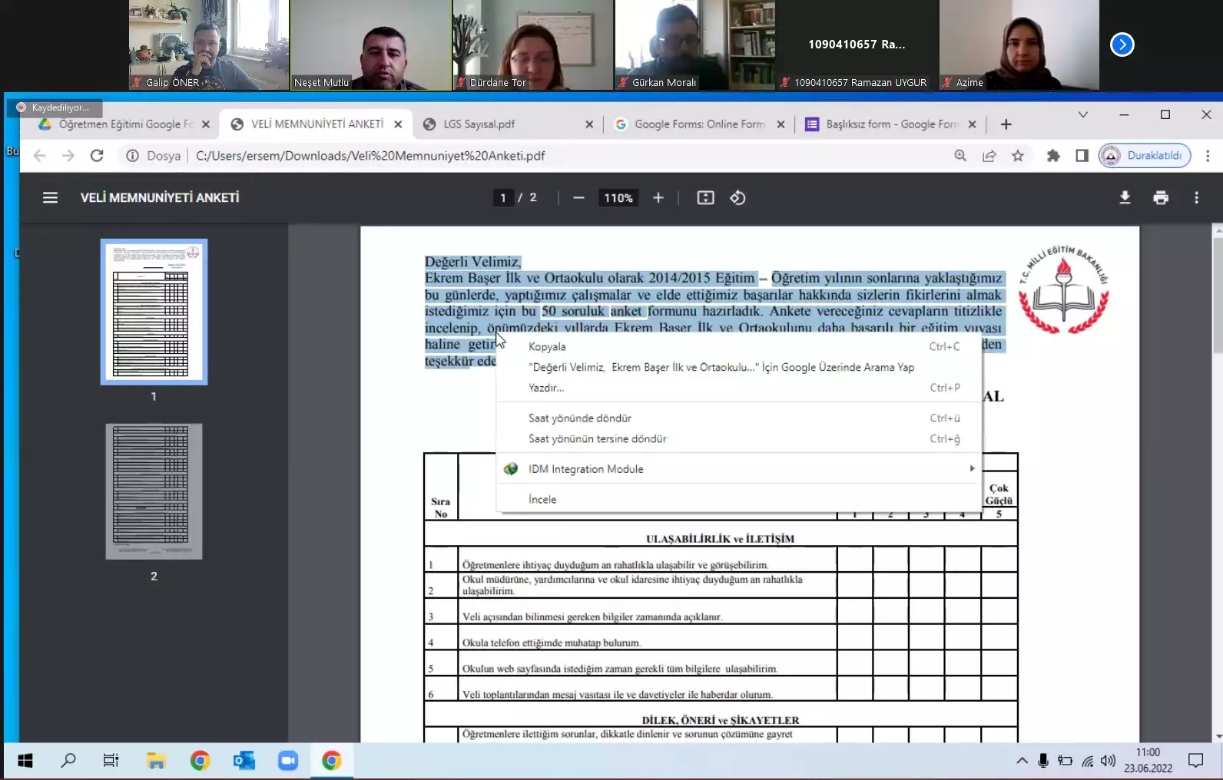Image resolution: width=1223 pixels, height=780 pixels.
Task: Click the fit to page icon
Action: 705,198
